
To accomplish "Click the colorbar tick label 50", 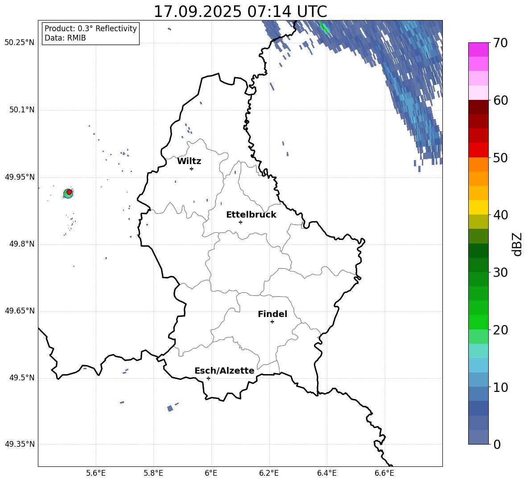I will click(x=500, y=157).
